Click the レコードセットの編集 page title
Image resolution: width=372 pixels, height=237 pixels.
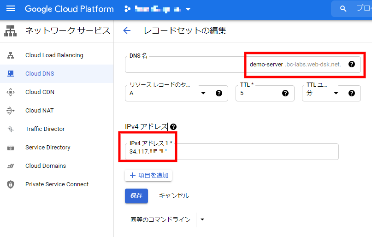pyautogui.click(x=185, y=31)
